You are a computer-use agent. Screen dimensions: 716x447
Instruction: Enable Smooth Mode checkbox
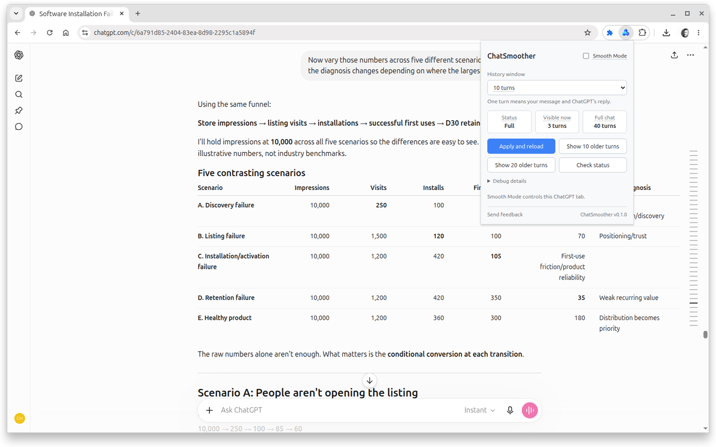586,56
